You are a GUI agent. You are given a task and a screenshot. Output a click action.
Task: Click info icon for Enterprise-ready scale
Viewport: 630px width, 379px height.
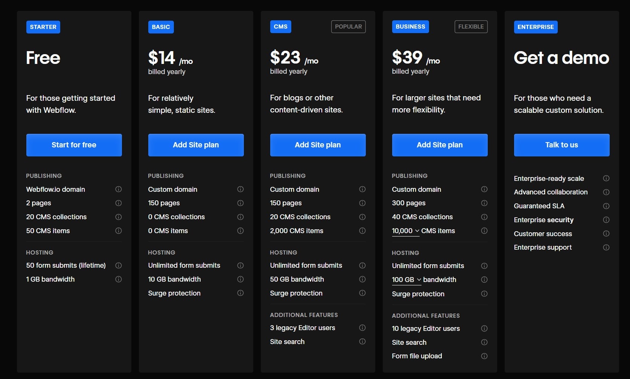[606, 178]
